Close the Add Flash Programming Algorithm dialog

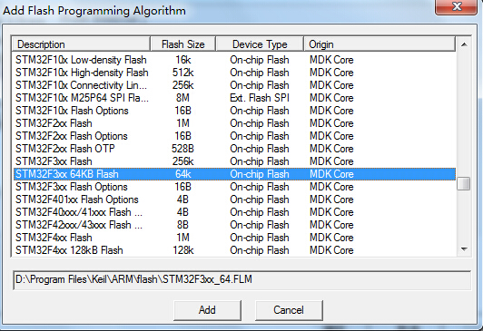457,6
